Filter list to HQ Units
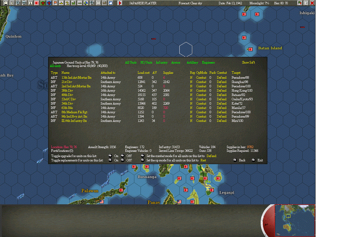This screenshot has width=355, height=237. click(x=146, y=62)
